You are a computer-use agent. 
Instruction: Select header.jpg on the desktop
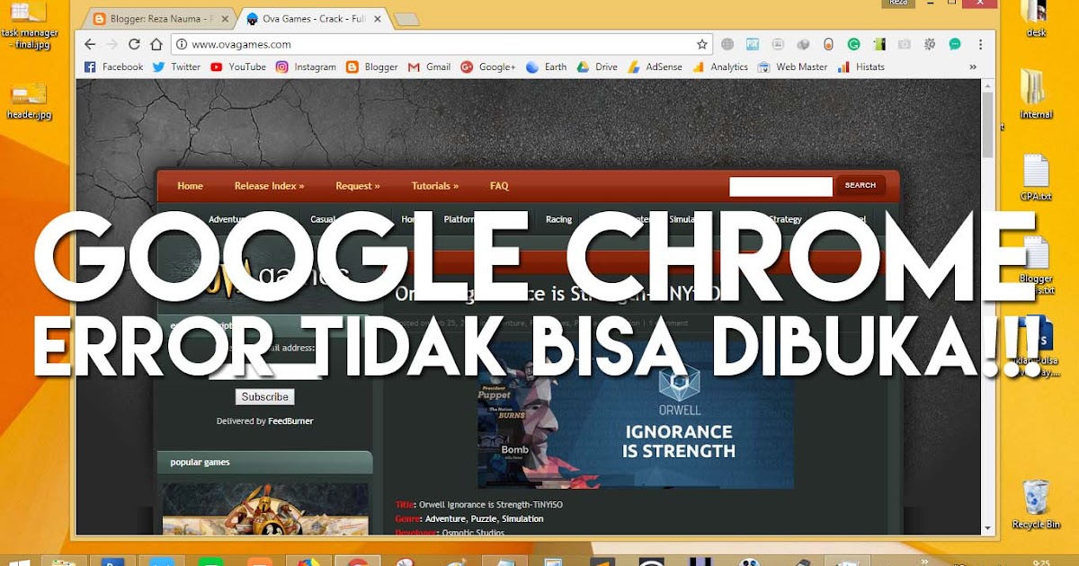(29, 101)
